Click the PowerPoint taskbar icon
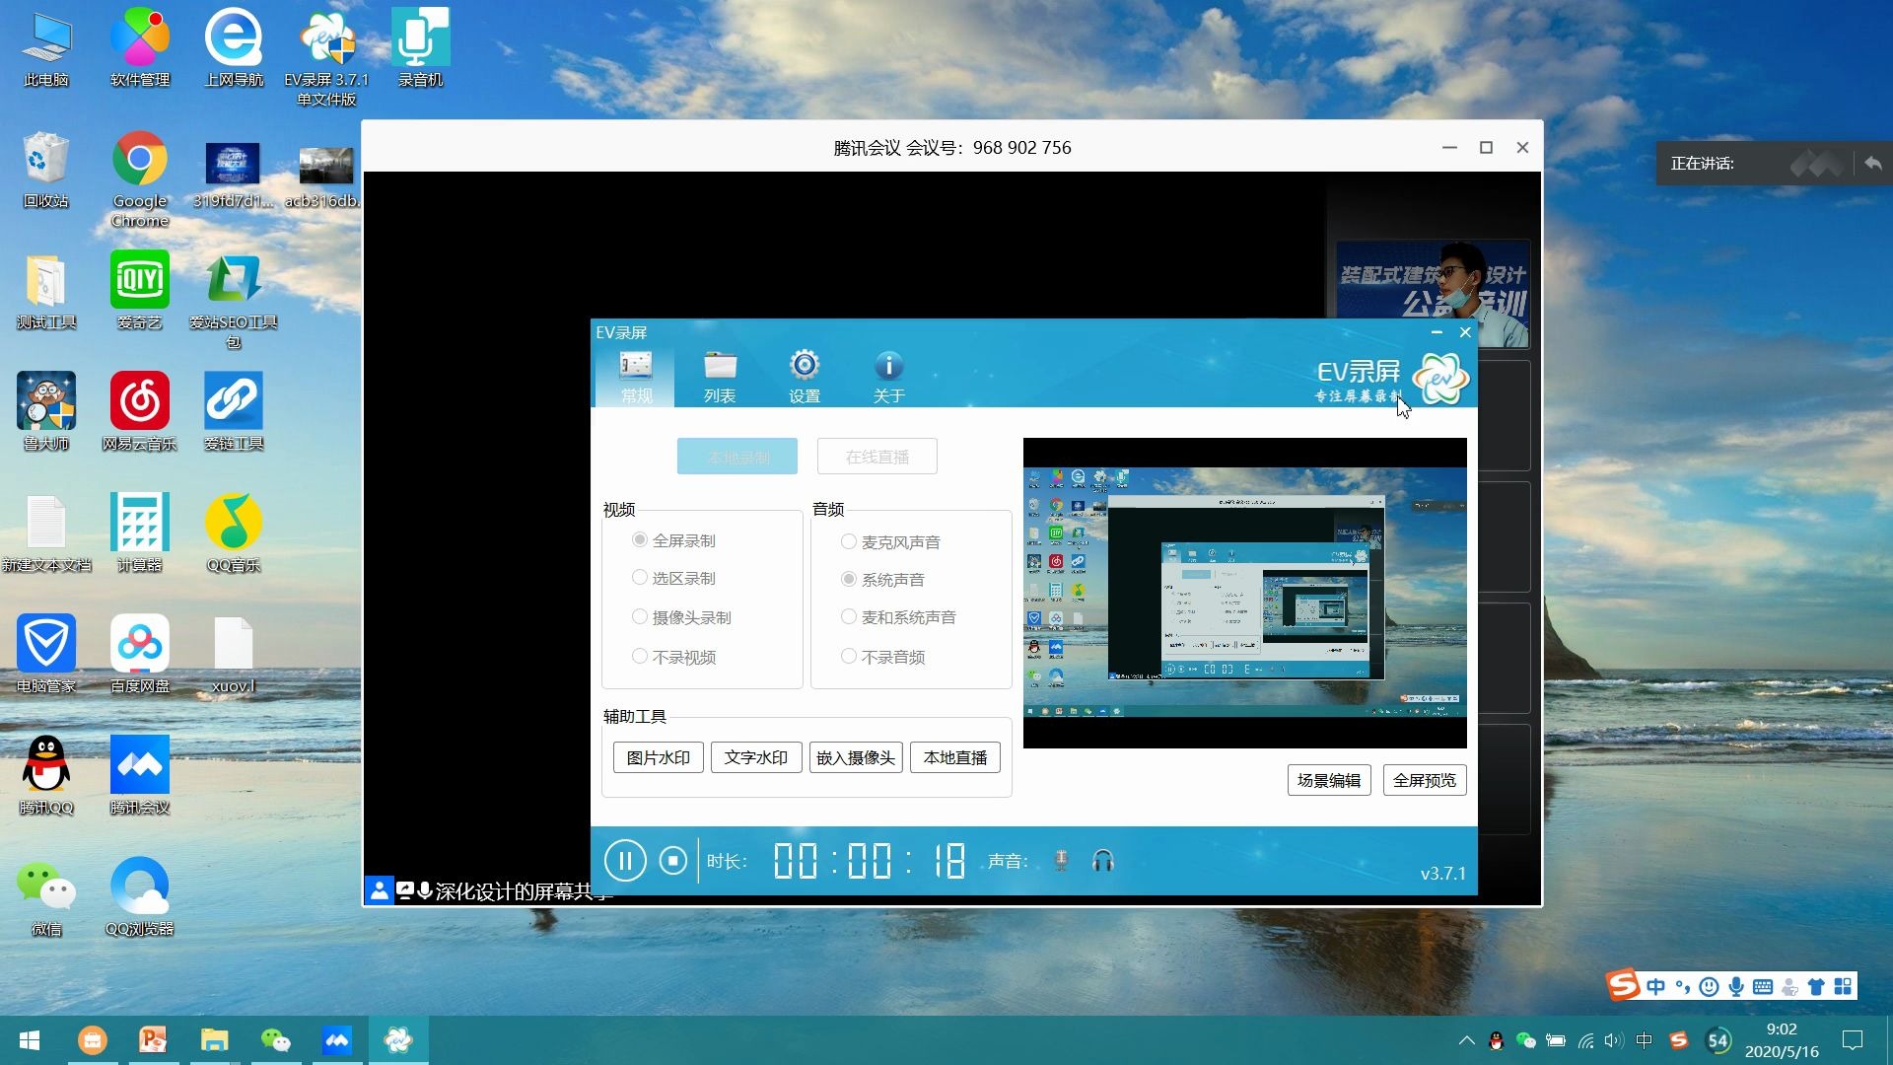The width and height of the screenshot is (1893, 1065). [x=153, y=1040]
